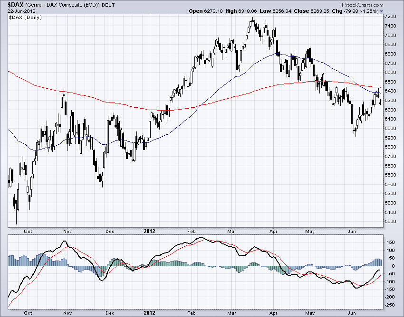Click the Nov label on price chart axis

(67, 231)
